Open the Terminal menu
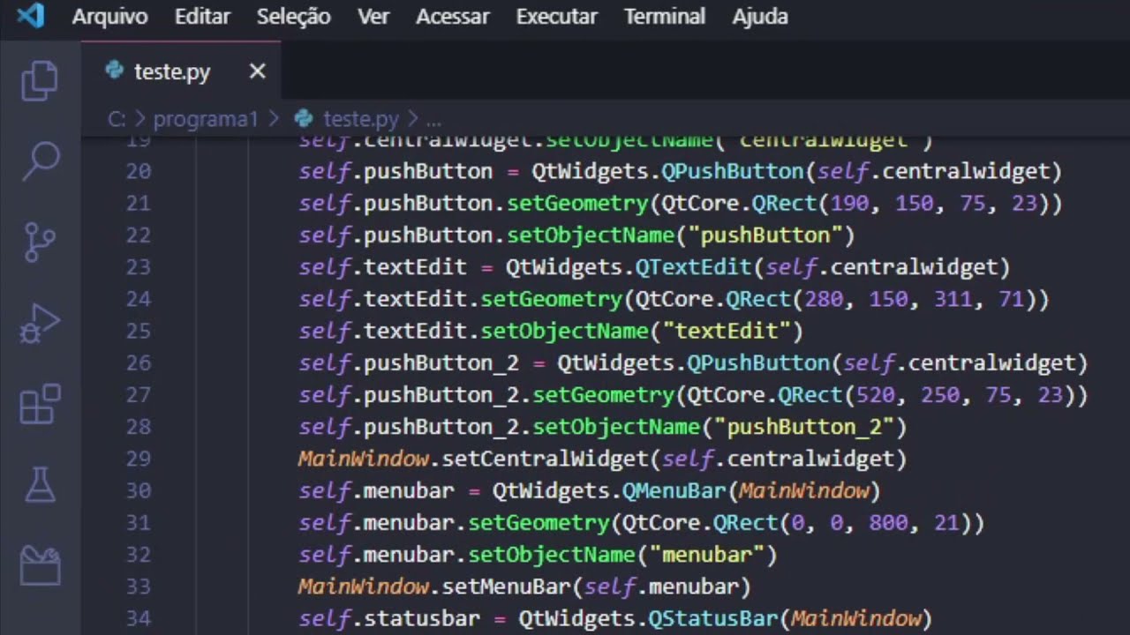The image size is (1130, 635). 665,16
